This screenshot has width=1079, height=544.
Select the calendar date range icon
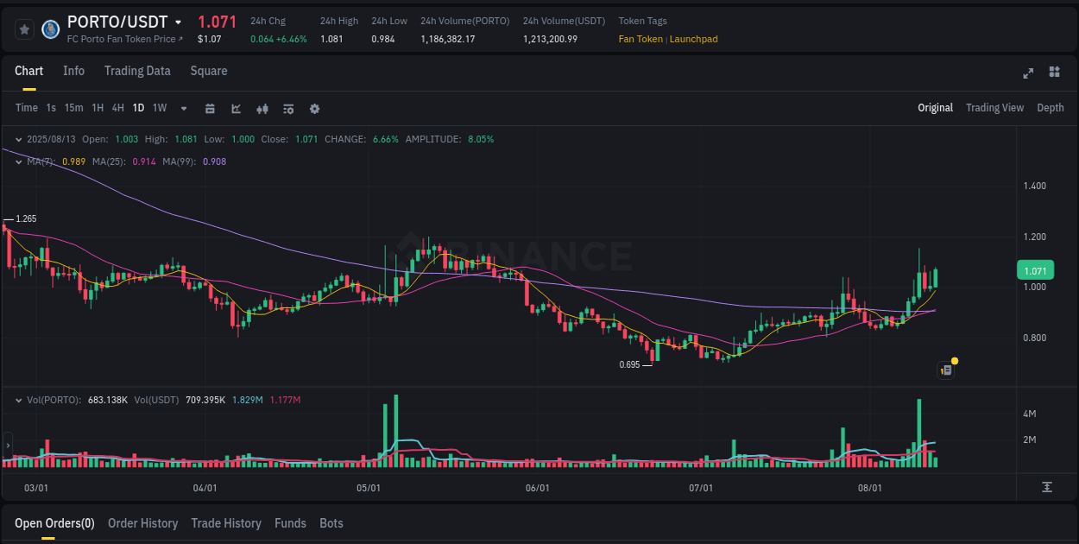(210, 108)
